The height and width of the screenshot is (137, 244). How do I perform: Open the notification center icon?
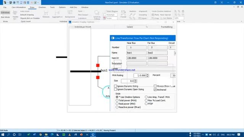[x=239, y=134]
